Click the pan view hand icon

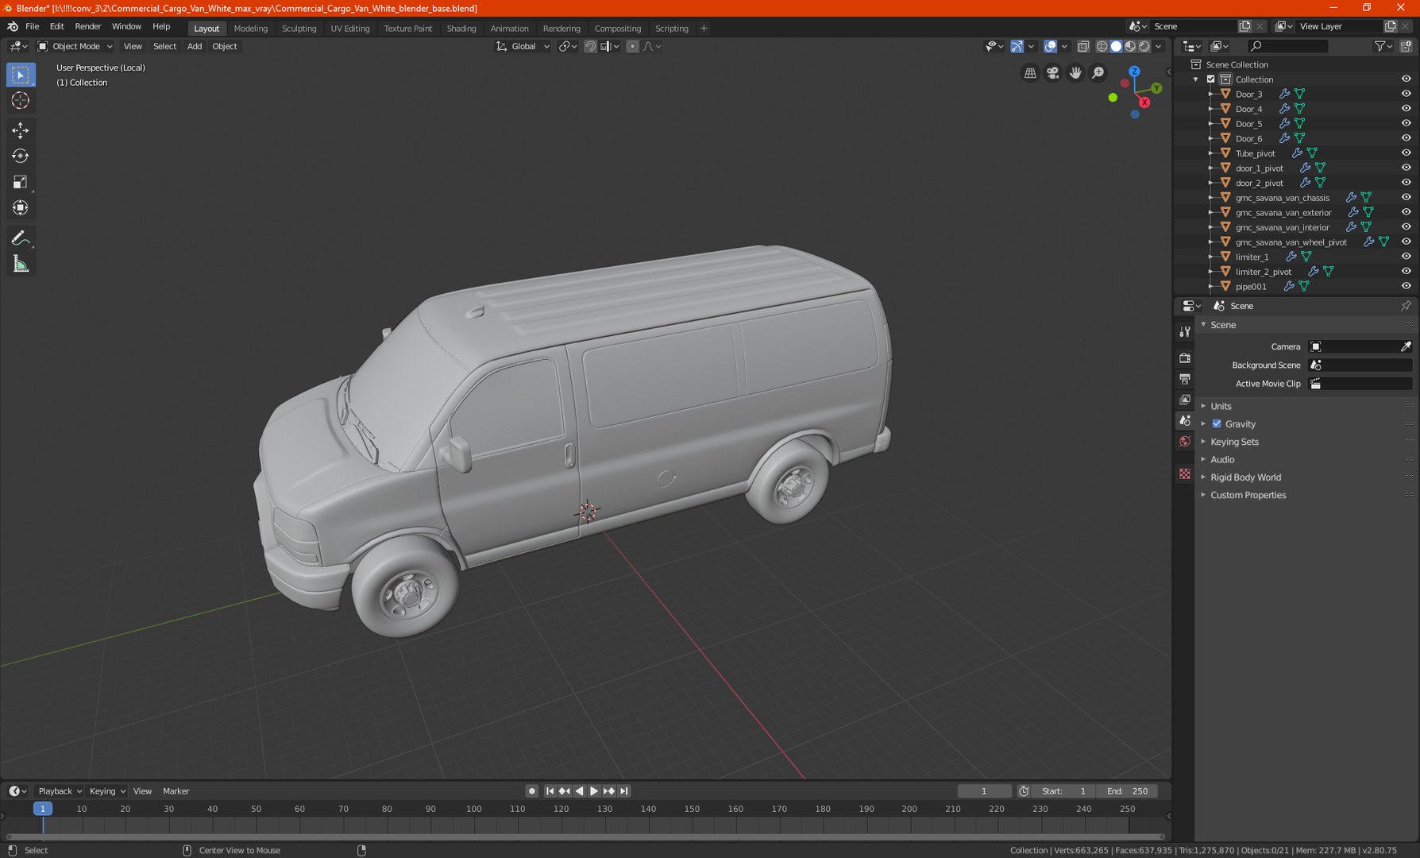pos(1075,73)
